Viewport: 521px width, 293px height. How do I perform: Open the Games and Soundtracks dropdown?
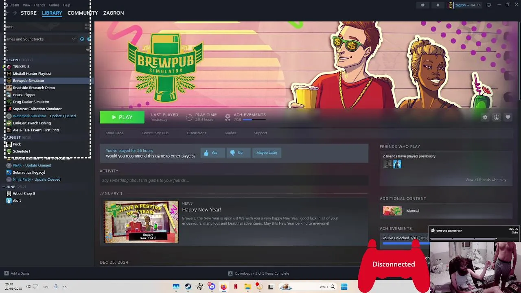click(39, 39)
